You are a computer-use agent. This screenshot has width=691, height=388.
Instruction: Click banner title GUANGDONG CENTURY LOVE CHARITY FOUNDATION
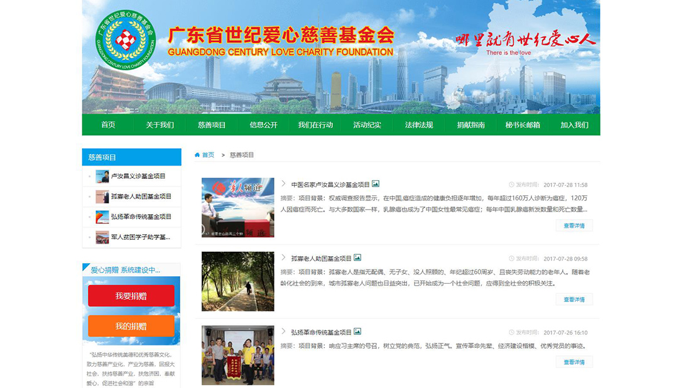click(x=280, y=52)
